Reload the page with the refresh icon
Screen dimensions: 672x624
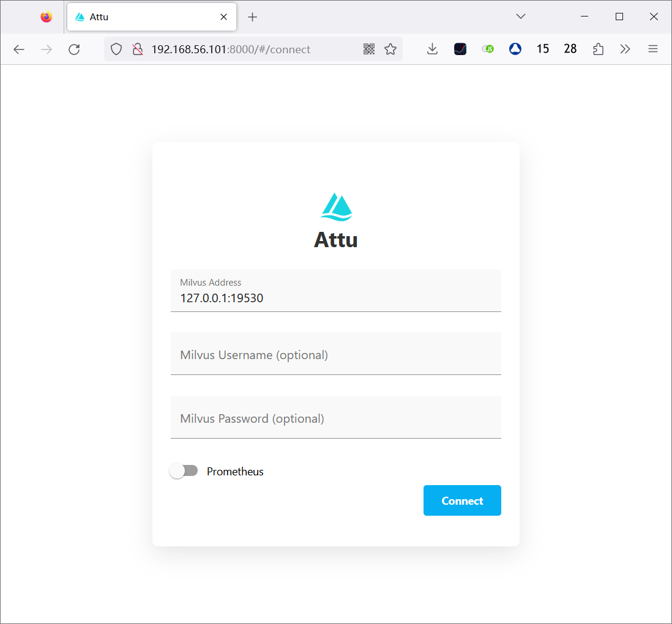74,50
